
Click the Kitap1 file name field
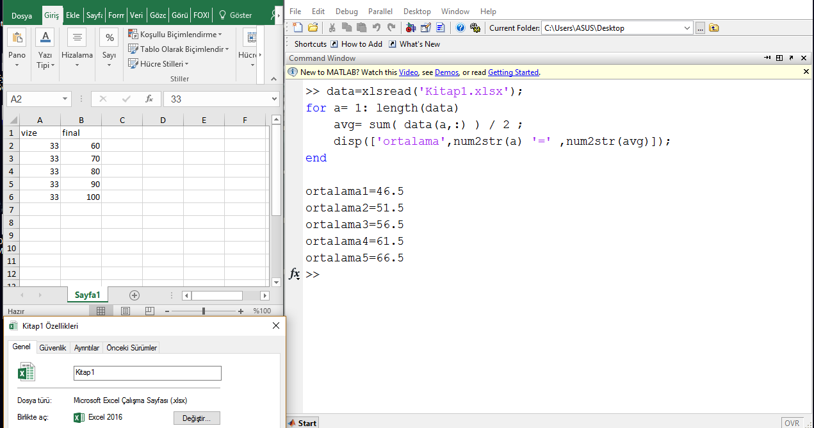click(x=147, y=373)
